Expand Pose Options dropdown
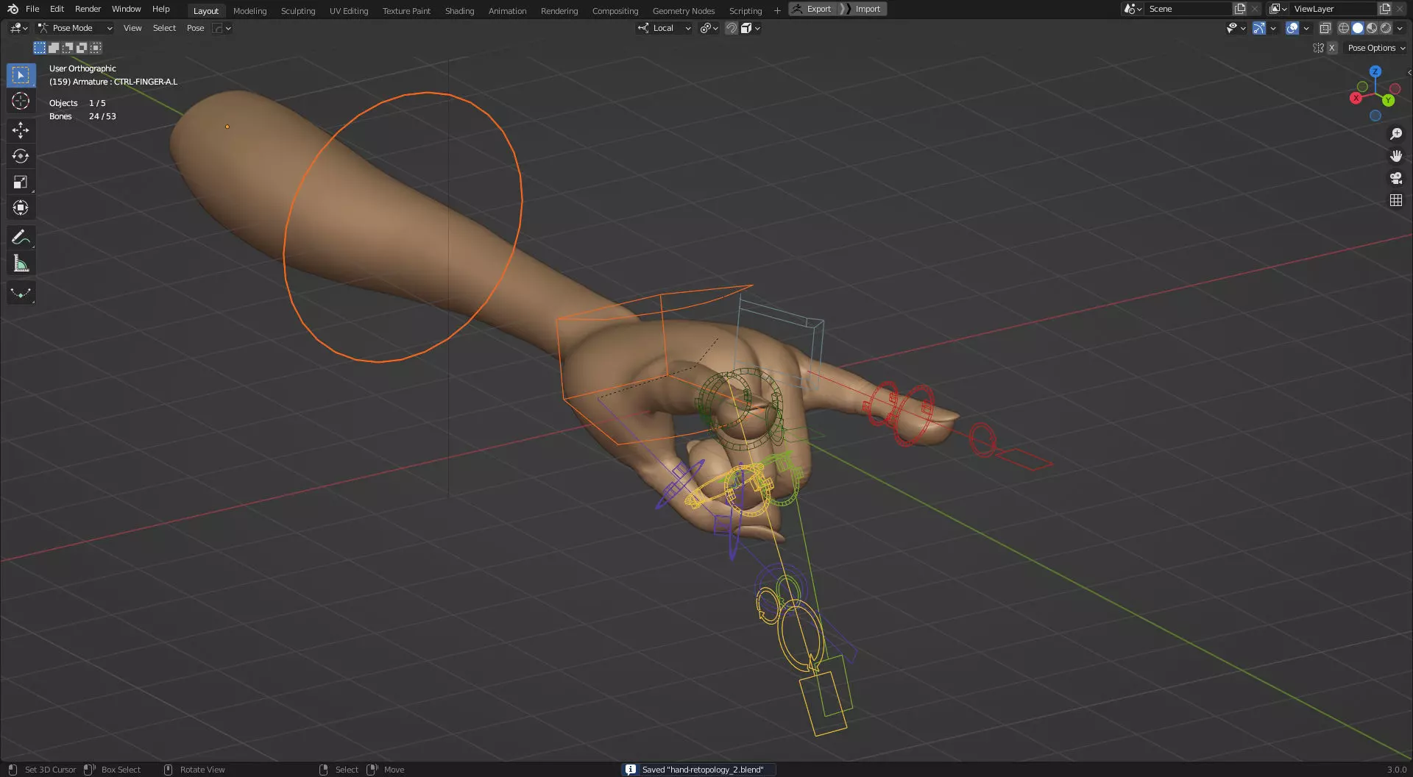 [x=1375, y=48]
